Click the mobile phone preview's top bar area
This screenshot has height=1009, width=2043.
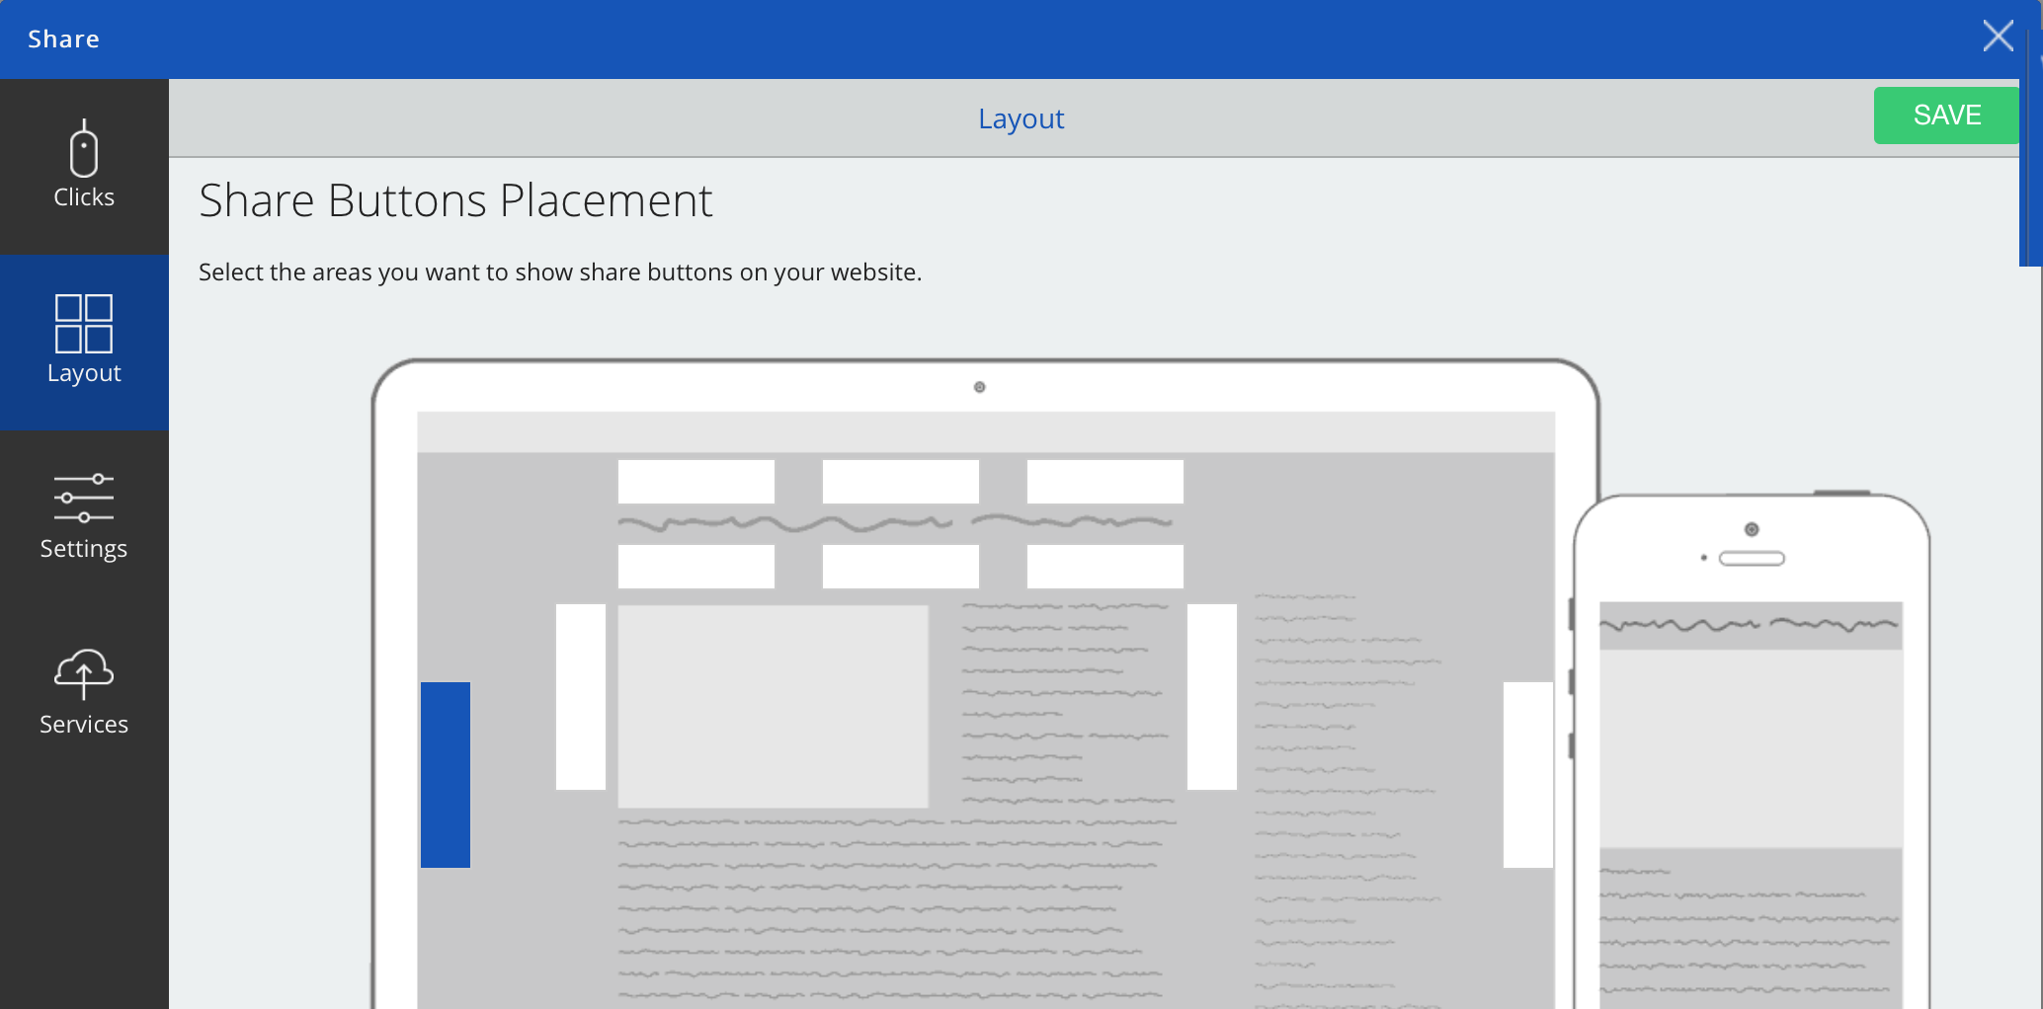pyautogui.click(x=1751, y=626)
